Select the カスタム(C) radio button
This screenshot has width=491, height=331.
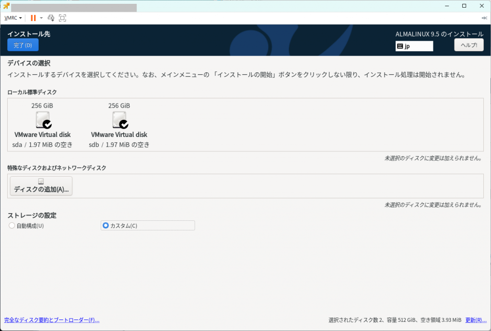(105, 226)
